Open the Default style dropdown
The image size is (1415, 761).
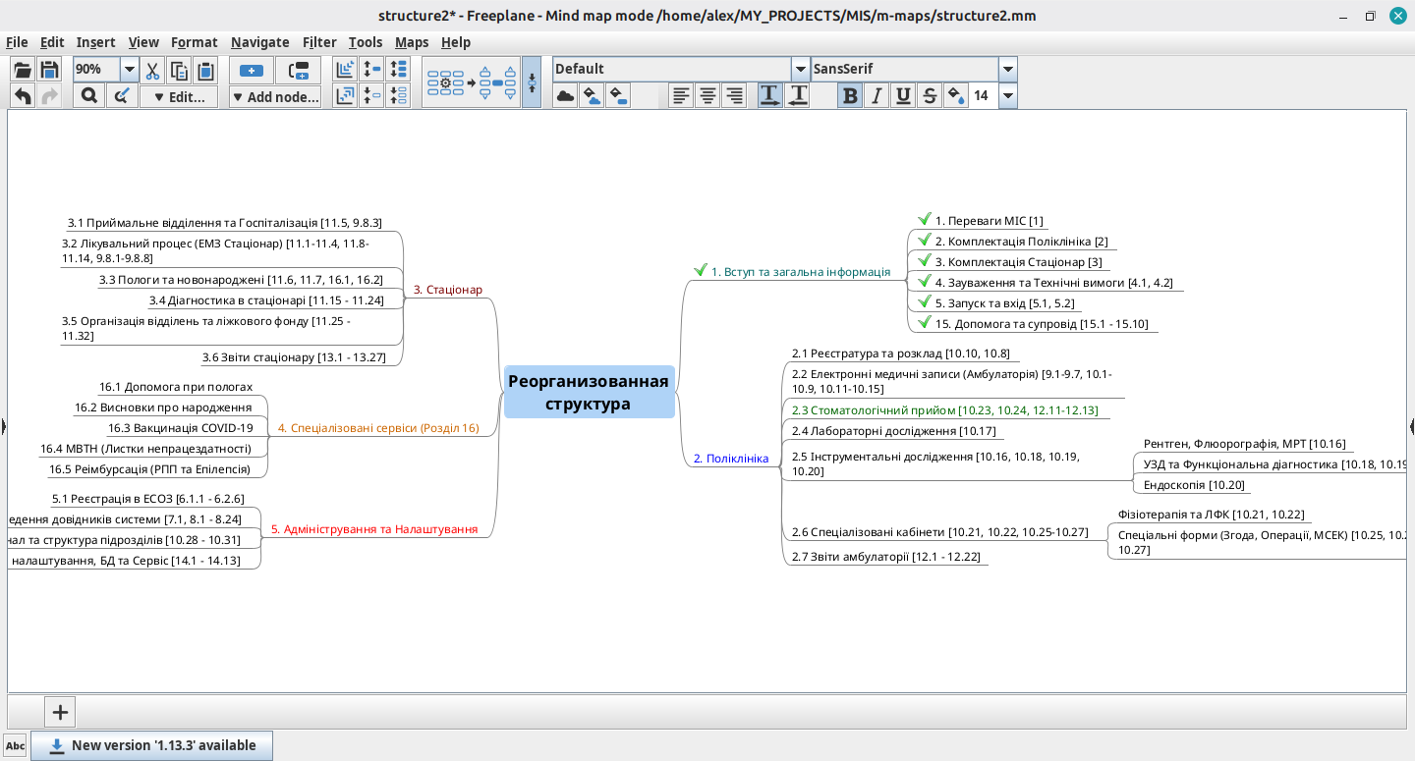click(x=801, y=69)
